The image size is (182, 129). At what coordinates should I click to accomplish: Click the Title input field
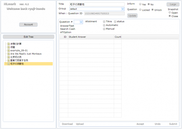pos(97,4)
